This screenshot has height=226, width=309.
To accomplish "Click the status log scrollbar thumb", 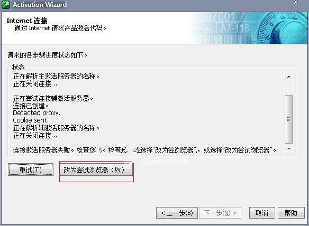I will click(289, 119).
